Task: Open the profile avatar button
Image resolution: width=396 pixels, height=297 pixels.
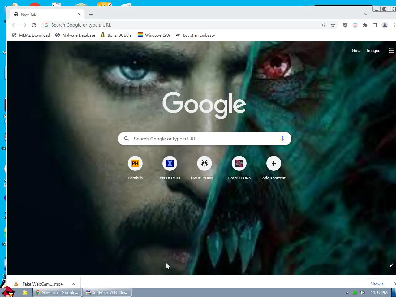Action: [385, 25]
